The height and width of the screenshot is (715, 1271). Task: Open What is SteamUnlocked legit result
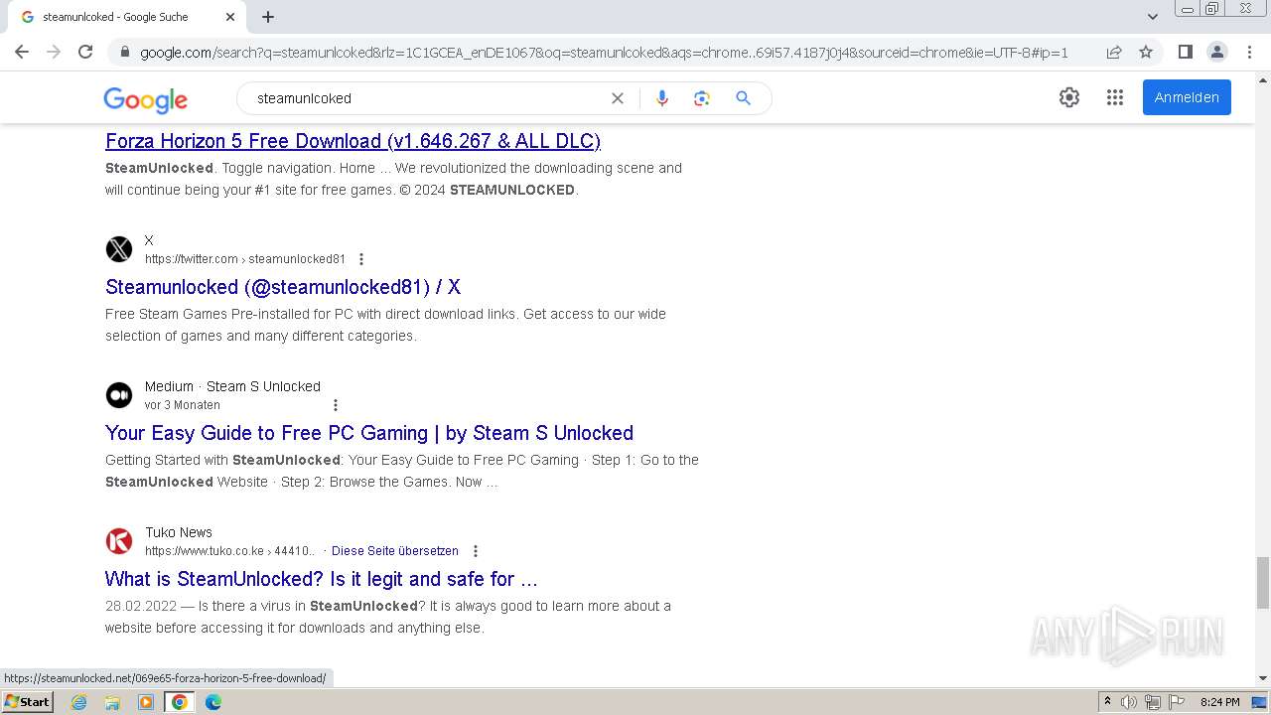coord(322,579)
